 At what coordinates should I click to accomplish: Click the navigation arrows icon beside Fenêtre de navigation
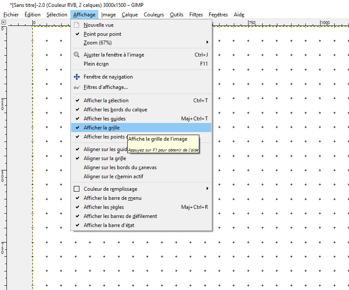coord(76,77)
